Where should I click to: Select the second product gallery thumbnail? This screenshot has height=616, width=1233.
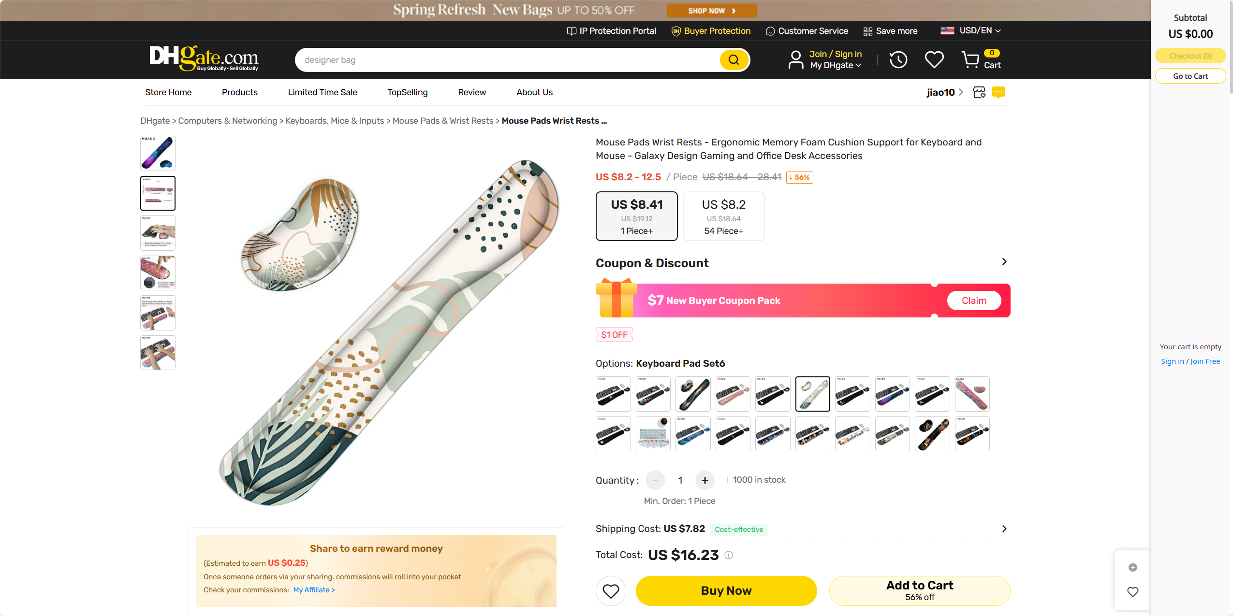[x=158, y=193]
